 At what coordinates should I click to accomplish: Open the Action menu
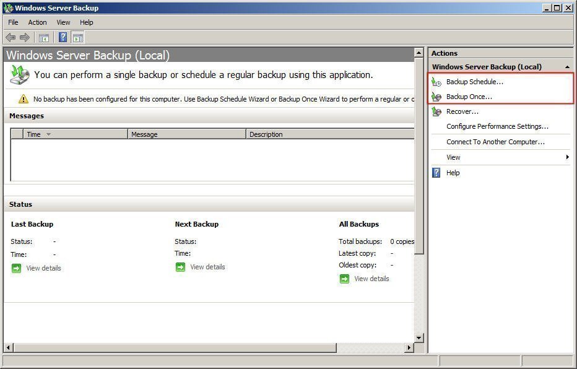38,22
